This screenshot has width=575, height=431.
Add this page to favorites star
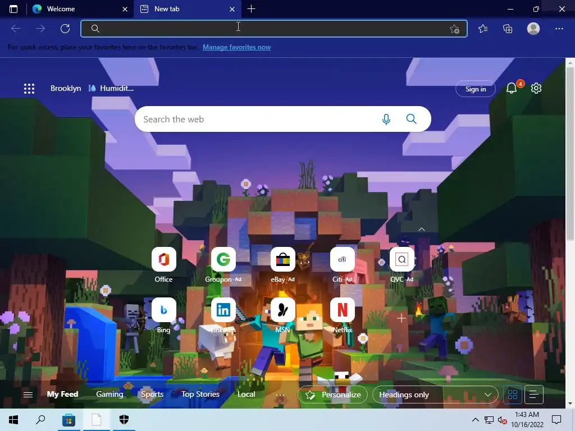click(454, 29)
